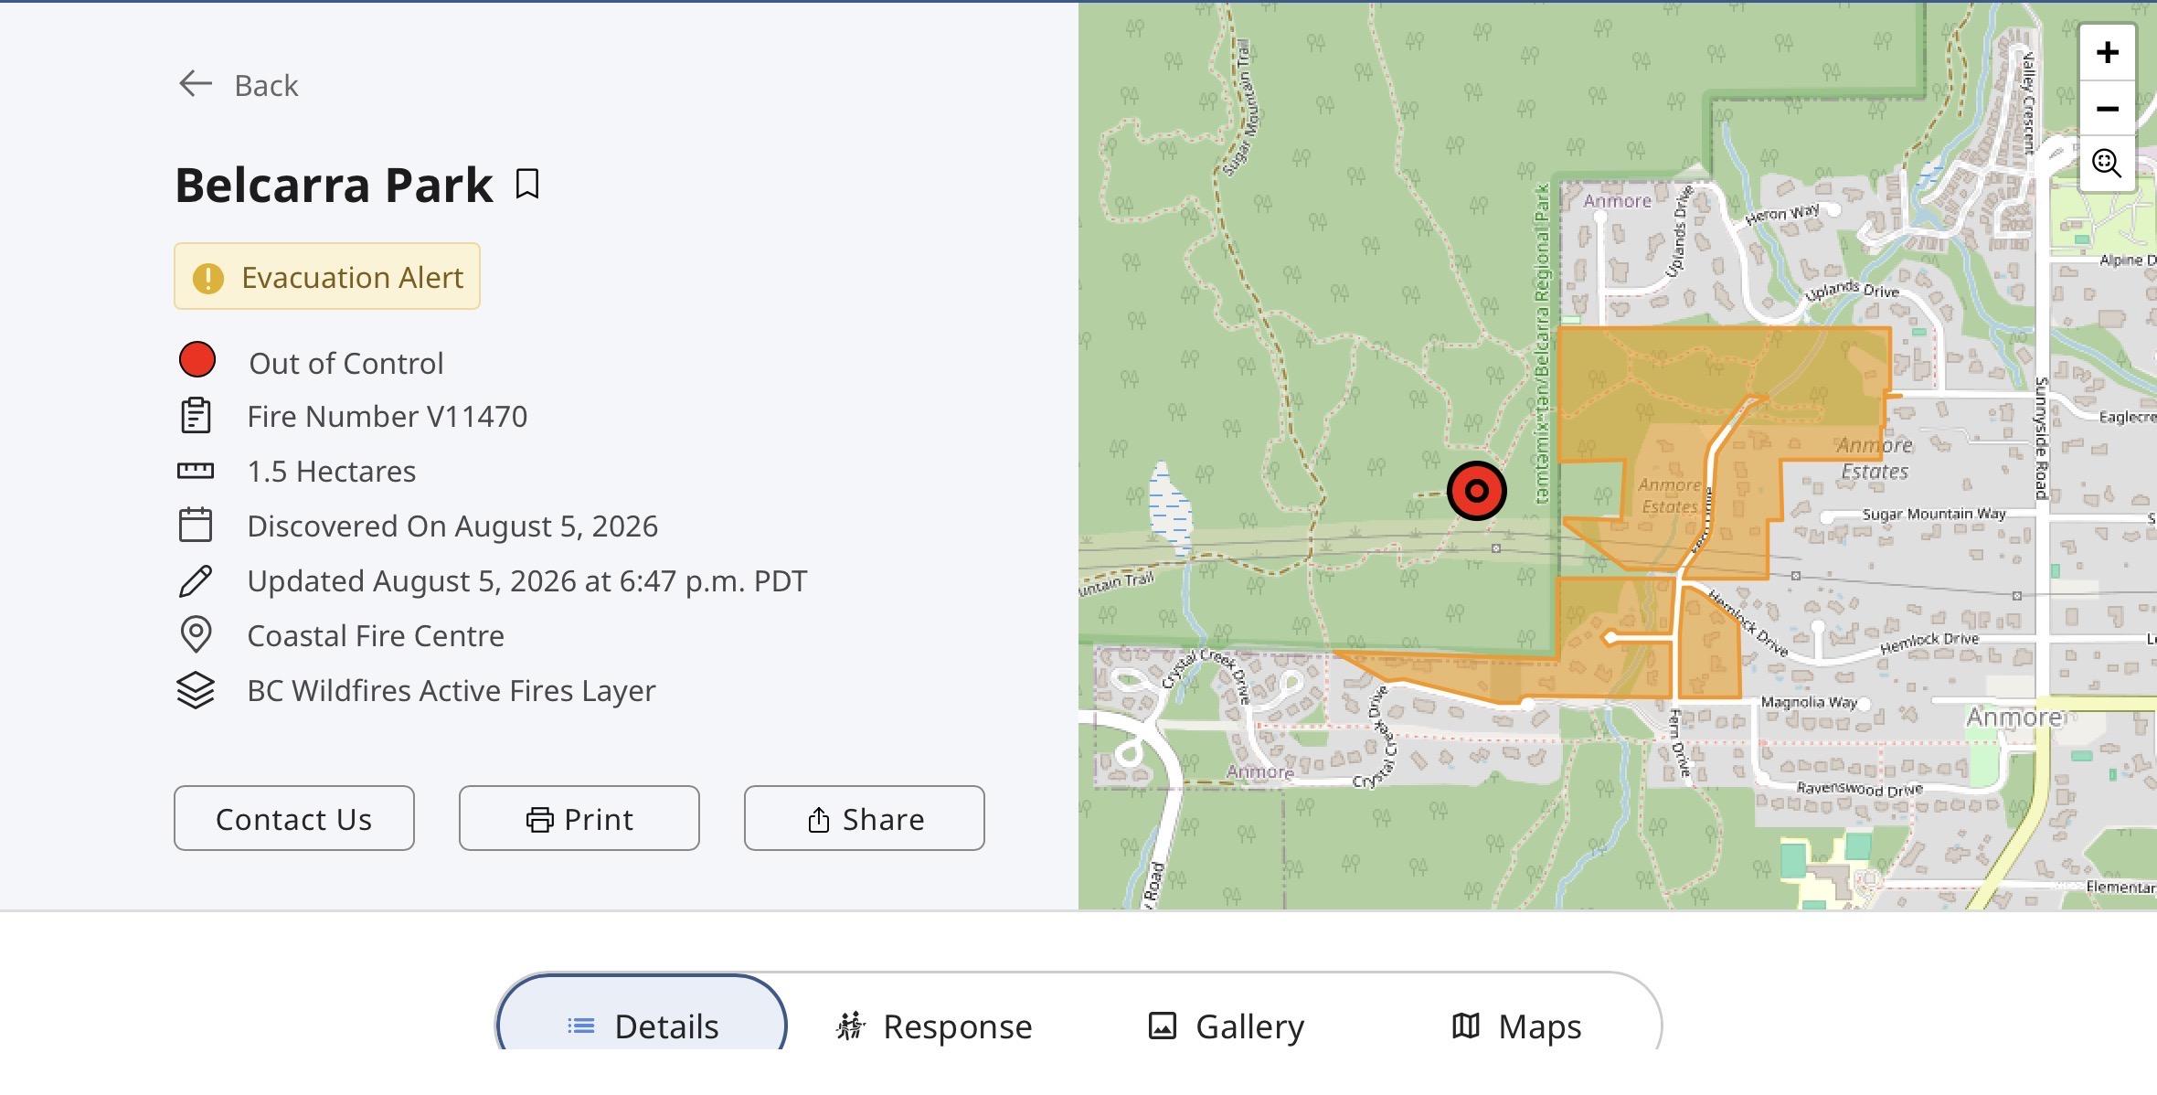
Task: Print the wildfire details page
Action: pyautogui.click(x=579, y=818)
